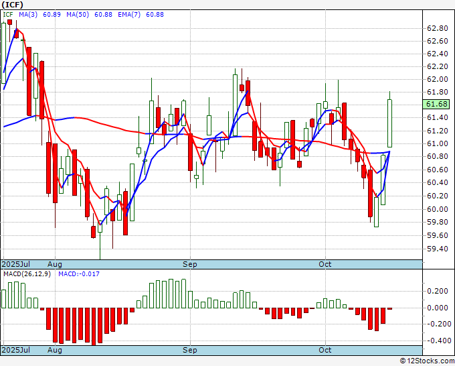
Task: Click the 60.00 price axis label
Action: tap(438, 209)
